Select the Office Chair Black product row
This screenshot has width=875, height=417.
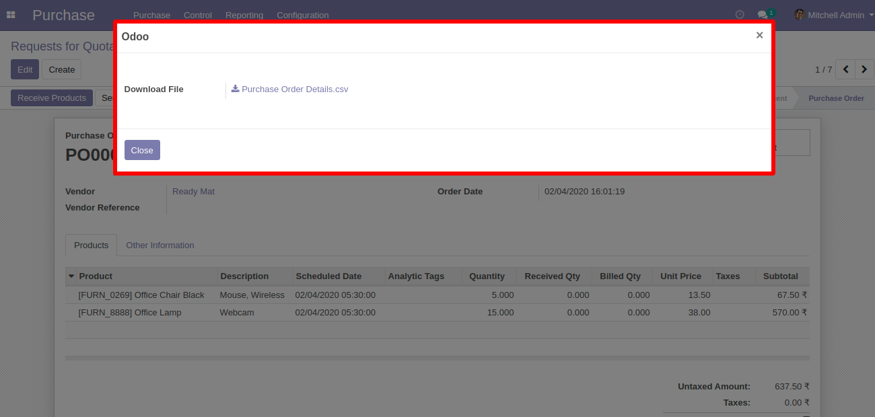pyautogui.click(x=438, y=295)
